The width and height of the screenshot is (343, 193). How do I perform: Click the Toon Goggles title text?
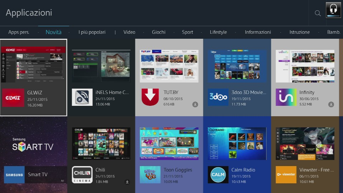tap(178, 170)
